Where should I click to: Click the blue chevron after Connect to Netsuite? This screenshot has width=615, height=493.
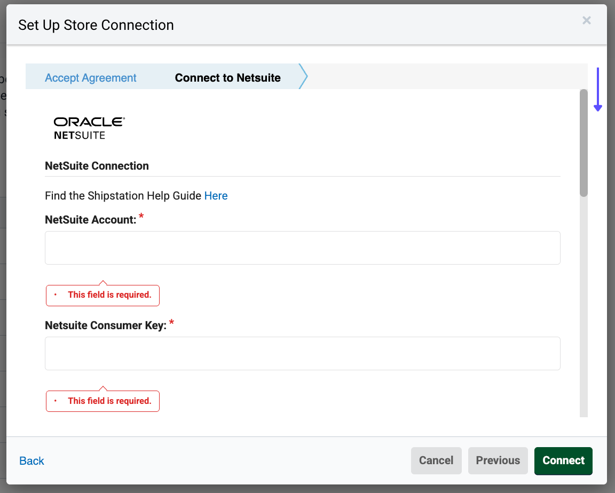(302, 77)
